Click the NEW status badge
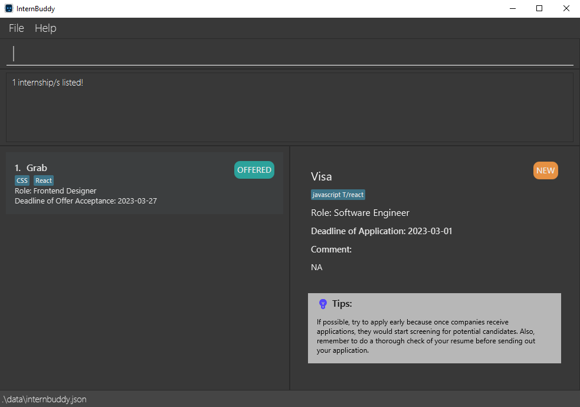Screen dimensions: 580x407 [545, 170]
